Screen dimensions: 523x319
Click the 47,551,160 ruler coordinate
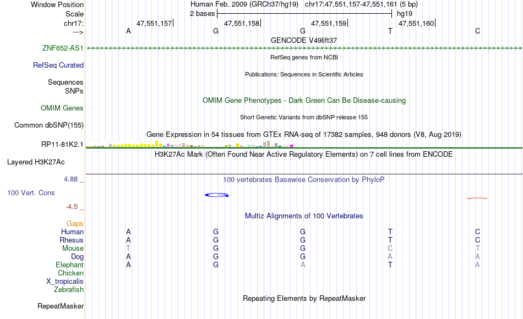click(416, 23)
